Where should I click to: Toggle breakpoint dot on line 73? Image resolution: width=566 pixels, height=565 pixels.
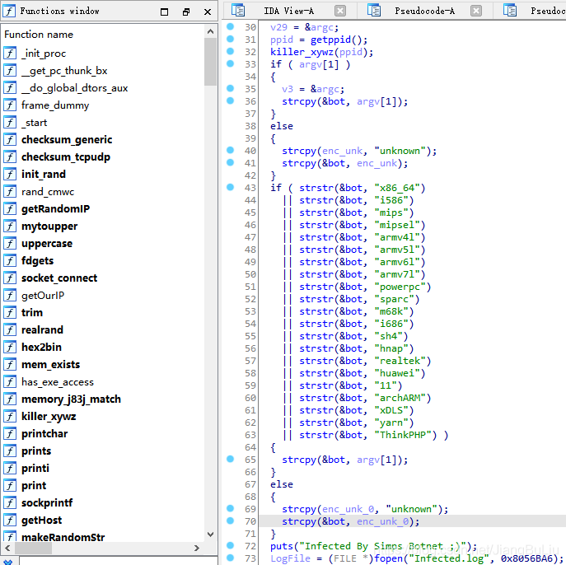[x=231, y=558]
